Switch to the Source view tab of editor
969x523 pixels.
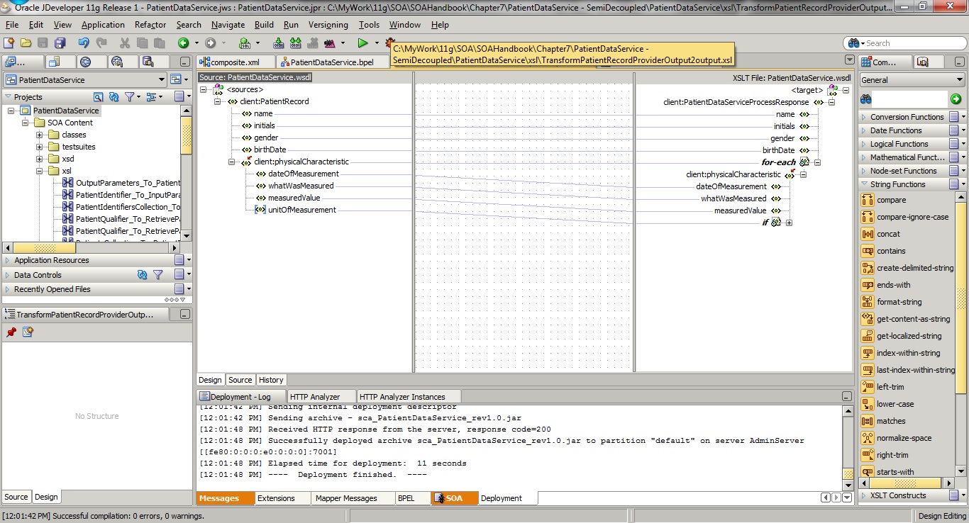pos(240,380)
